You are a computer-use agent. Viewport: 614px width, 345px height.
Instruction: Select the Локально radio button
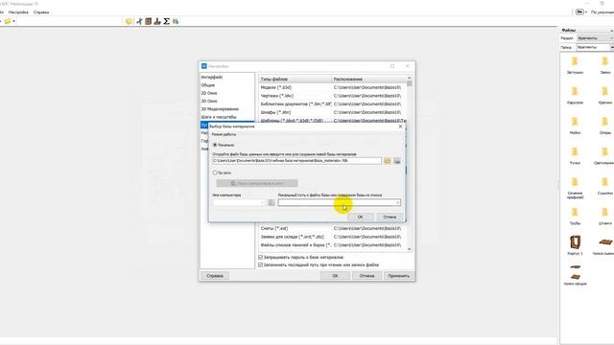(215, 145)
